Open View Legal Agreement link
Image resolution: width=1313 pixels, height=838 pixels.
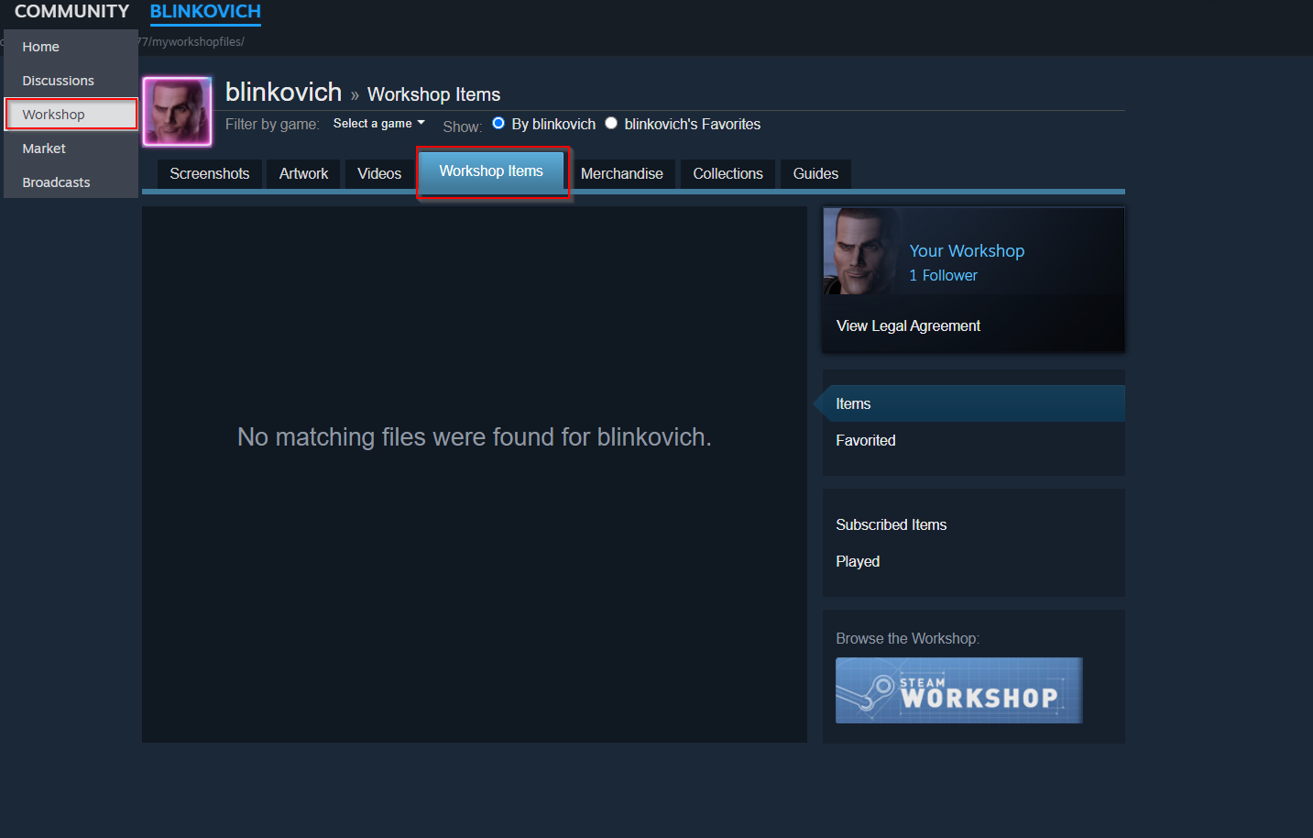[908, 325]
